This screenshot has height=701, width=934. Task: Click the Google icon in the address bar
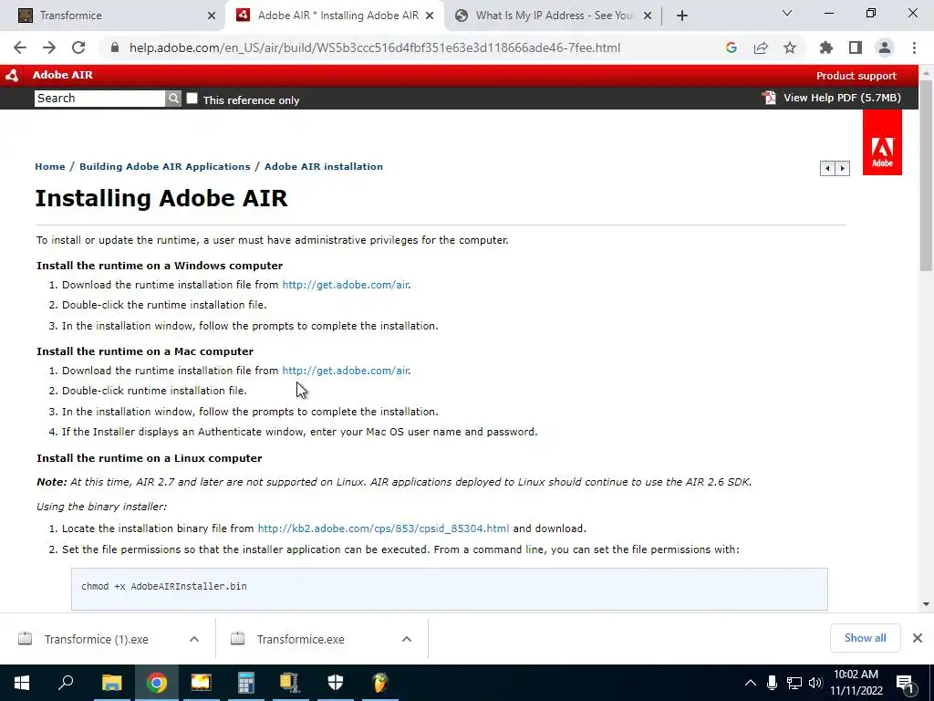point(732,47)
